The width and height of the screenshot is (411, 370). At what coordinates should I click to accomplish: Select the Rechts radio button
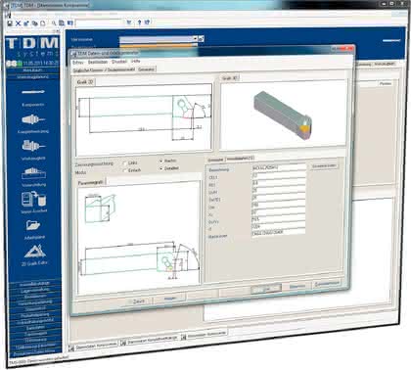[160, 161]
